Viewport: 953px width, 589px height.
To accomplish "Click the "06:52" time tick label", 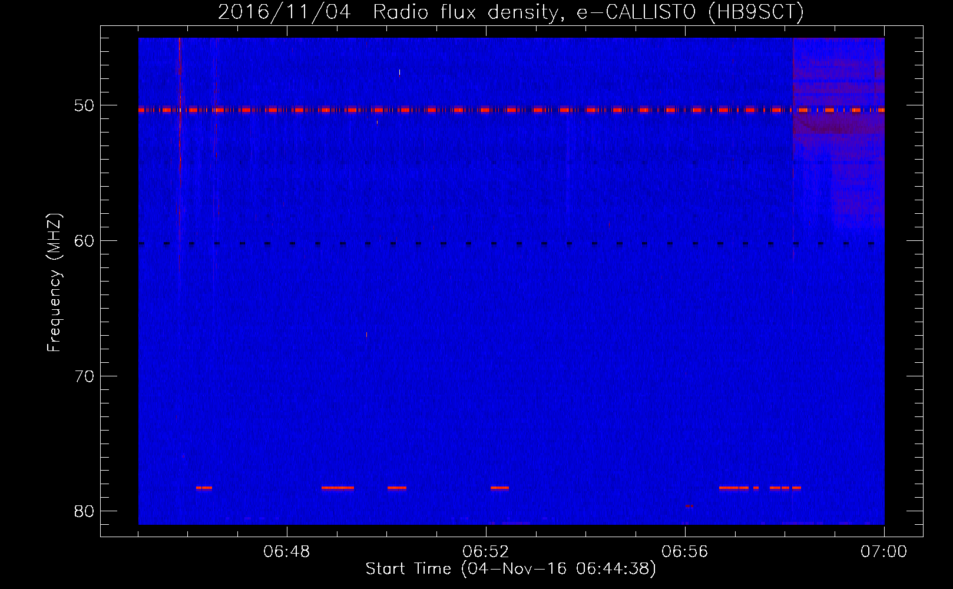I will tap(486, 552).
